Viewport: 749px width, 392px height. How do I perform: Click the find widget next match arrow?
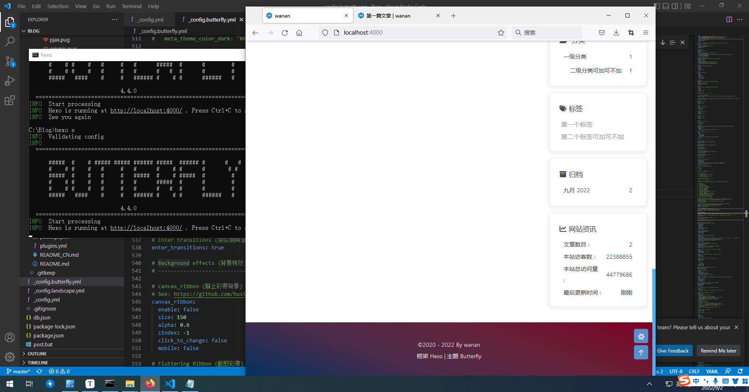[x=663, y=42]
